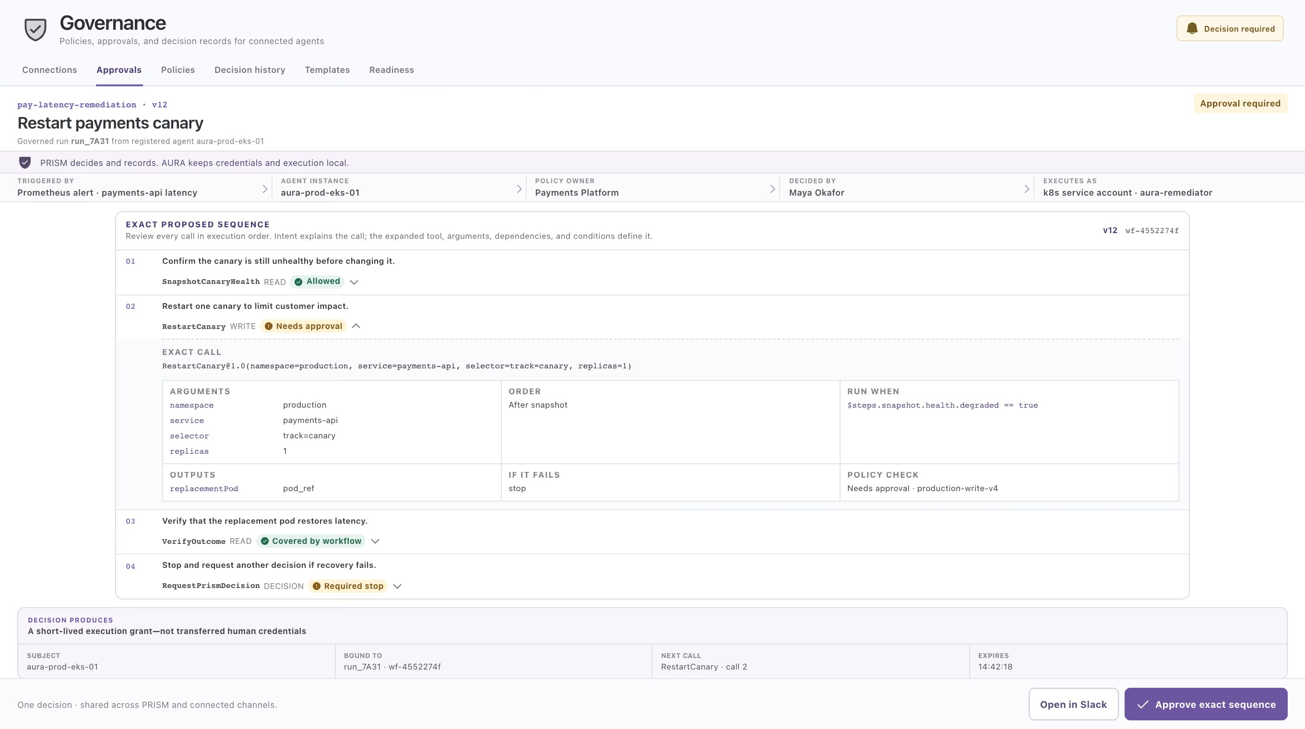Expand the VerifyOutcome step details

pos(375,541)
